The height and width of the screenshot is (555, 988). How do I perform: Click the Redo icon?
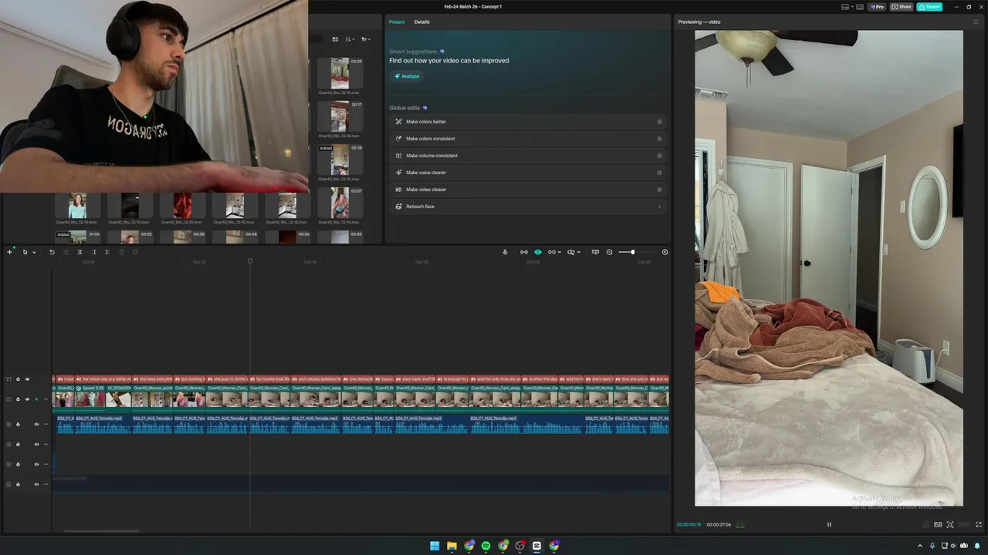pos(66,252)
